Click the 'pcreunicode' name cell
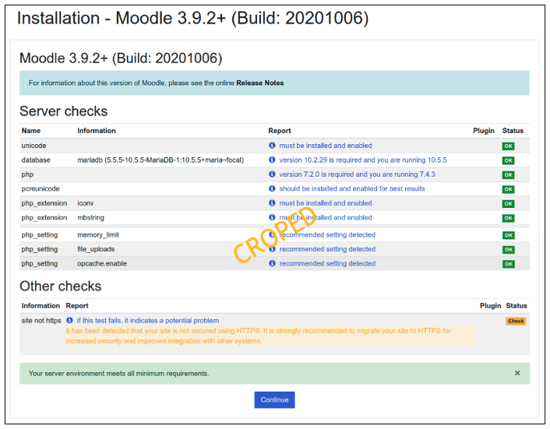Image resolution: width=550 pixels, height=429 pixels. [x=41, y=188]
